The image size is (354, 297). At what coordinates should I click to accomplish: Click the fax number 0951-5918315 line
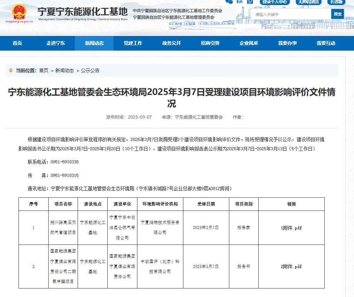[53, 175]
